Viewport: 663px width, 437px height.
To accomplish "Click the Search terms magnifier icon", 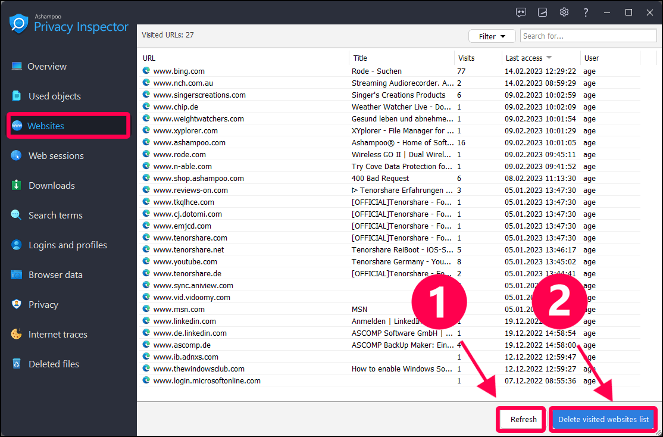I will (16, 215).
